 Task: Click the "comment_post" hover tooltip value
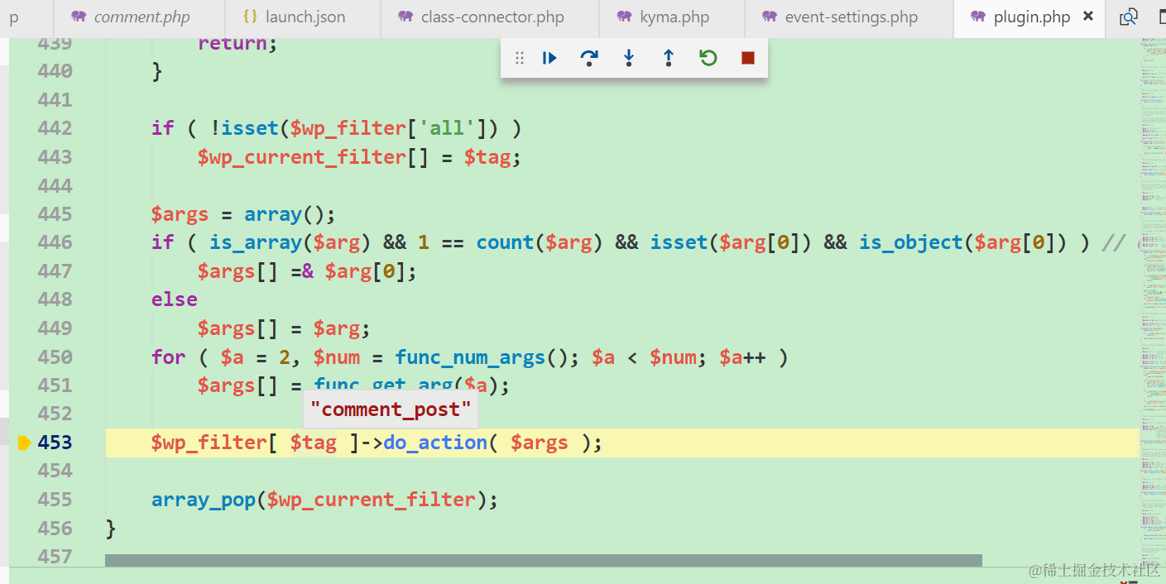[391, 409]
